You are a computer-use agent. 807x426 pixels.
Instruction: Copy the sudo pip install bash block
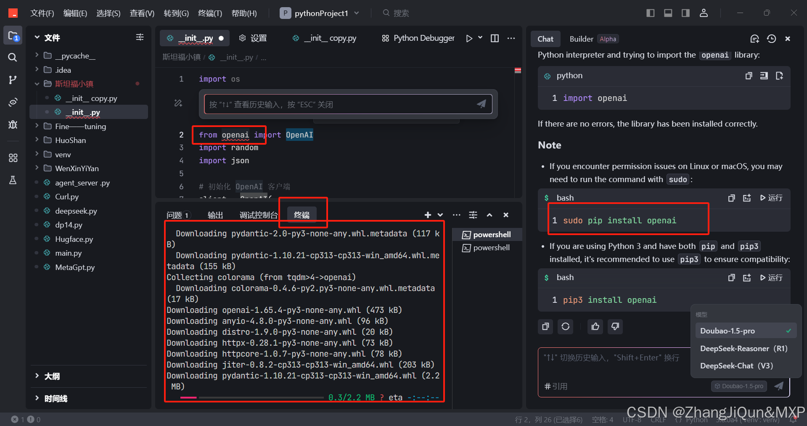point(732,198)
